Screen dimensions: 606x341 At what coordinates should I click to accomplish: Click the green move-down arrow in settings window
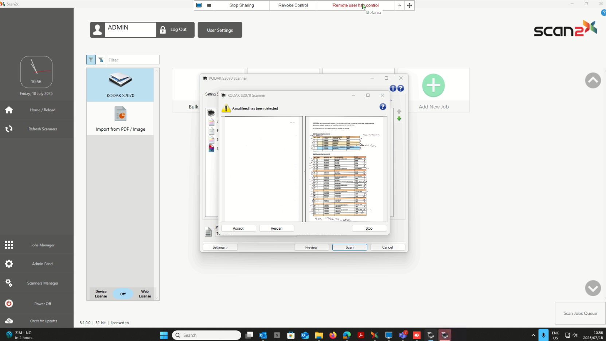pos(399,119)
